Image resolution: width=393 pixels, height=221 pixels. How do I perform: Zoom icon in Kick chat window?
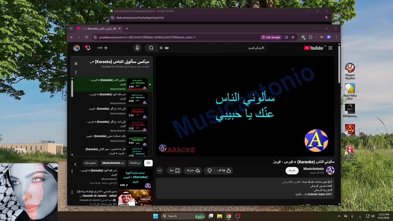(327, 17)
